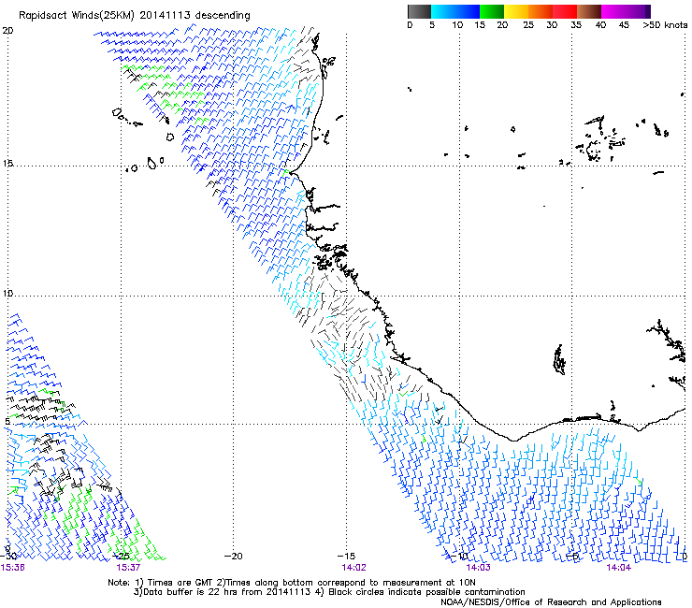Click the latitude label '20'
Image resolution: width=692 pixels, height=608 pixels.
7,30
